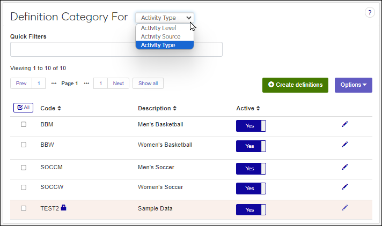Click pencil icon for Women's Basketball row
Image resolution: width=382 pixels, height=226 pixels.
pos(345,145)
